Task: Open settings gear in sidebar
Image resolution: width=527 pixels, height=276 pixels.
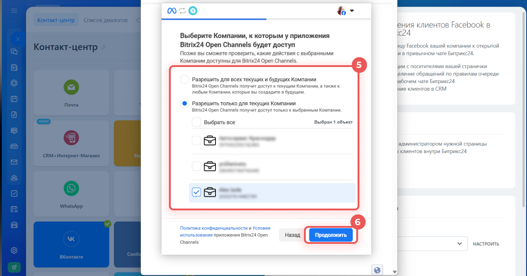Action: (x=14, y=250)
